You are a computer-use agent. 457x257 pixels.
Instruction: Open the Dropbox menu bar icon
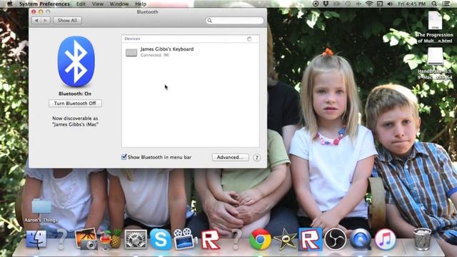coord(326,4)
